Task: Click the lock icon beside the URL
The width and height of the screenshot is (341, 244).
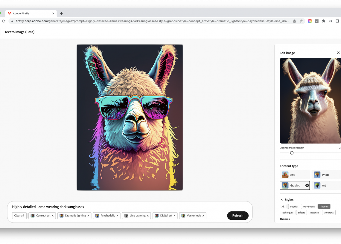Action: coord(12,21)
